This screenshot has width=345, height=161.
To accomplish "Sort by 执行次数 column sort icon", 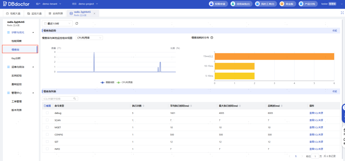I will pyautogui.click(x=143, y=106).
